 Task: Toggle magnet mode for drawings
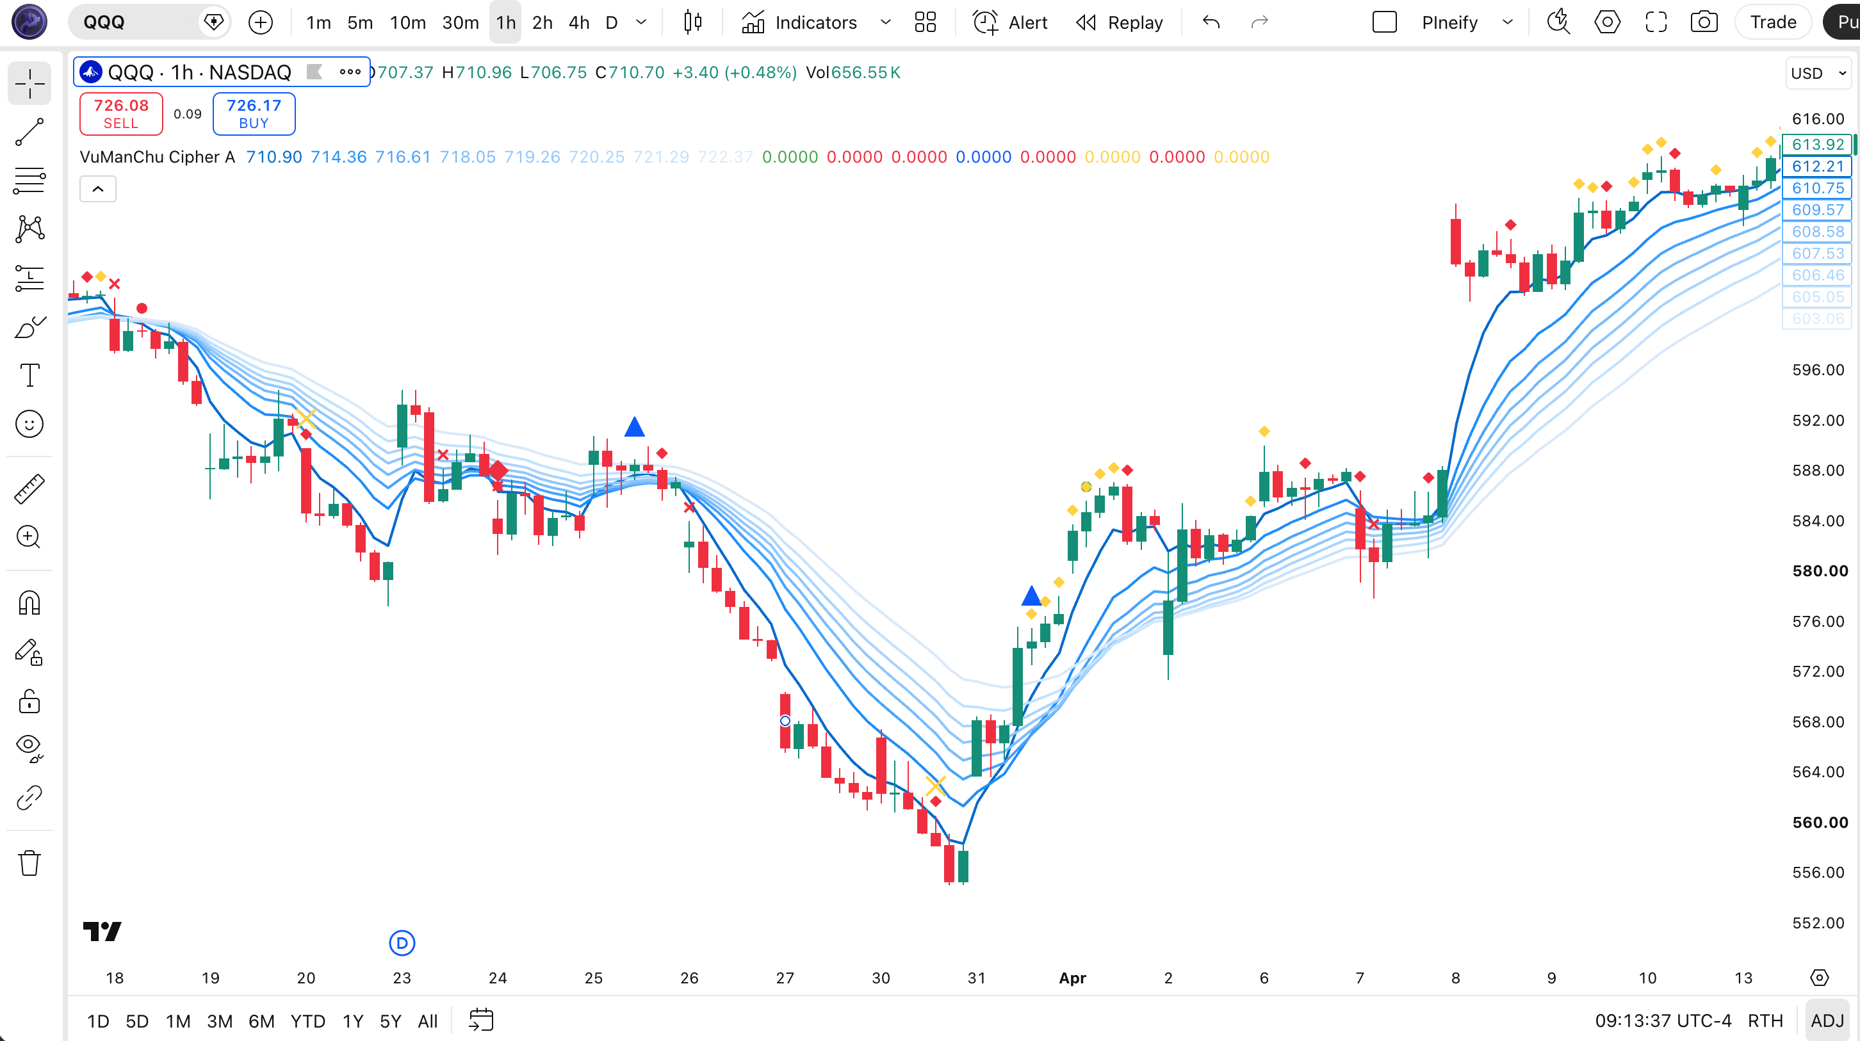(x=29, y=602)
